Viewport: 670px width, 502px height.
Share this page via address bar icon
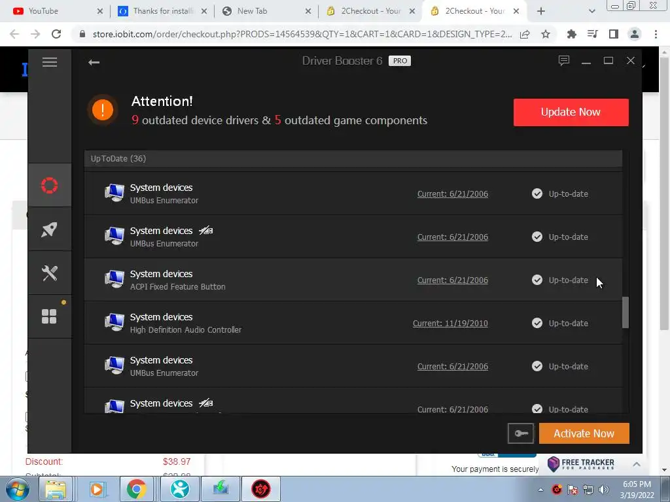coord(525,34)
